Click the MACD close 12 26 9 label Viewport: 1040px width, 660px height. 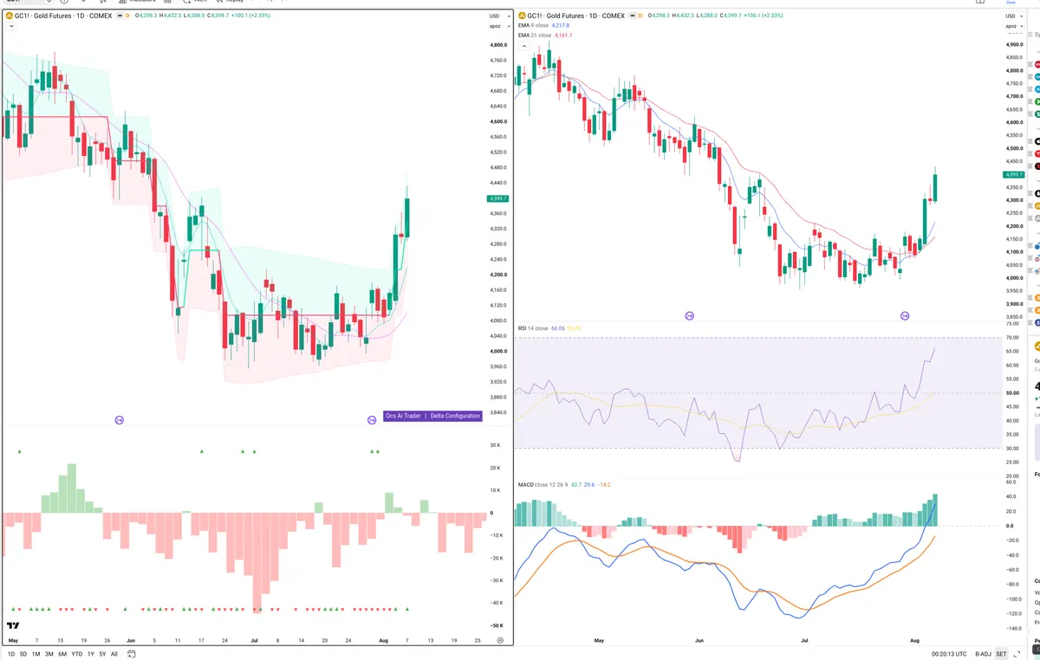543,485
